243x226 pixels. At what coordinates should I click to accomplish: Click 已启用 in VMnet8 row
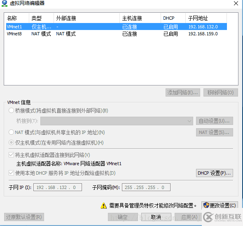point(171,34)
